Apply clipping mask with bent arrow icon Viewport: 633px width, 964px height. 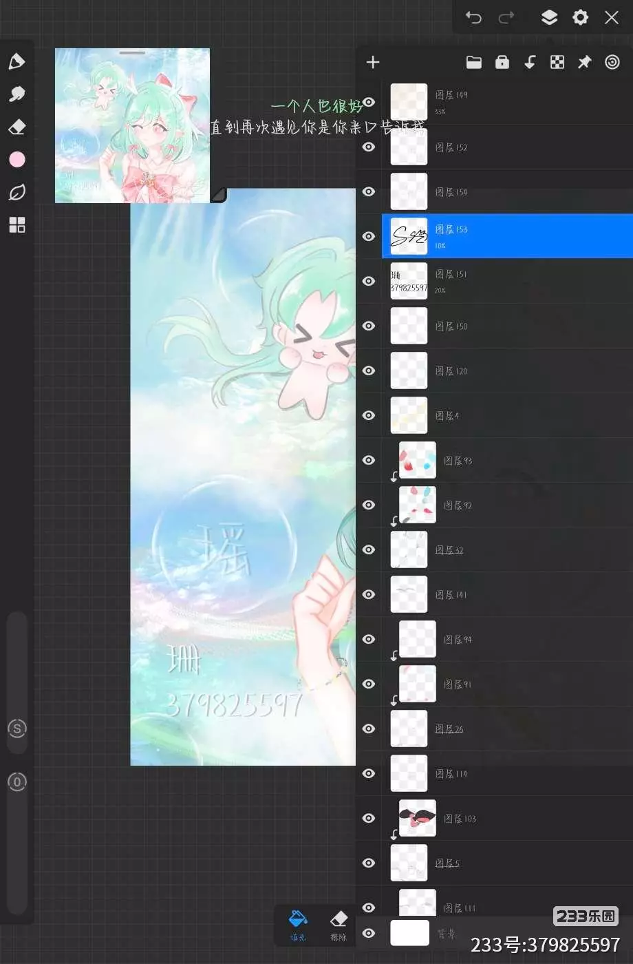pos(530,63)
